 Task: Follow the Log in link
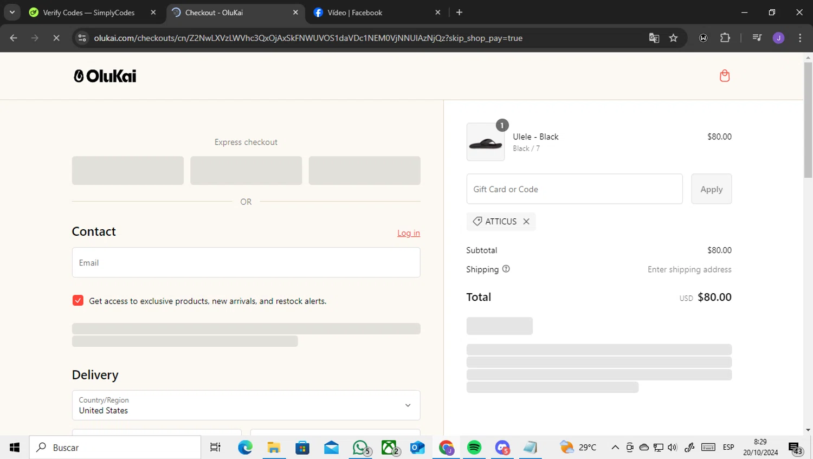point(409,233)
